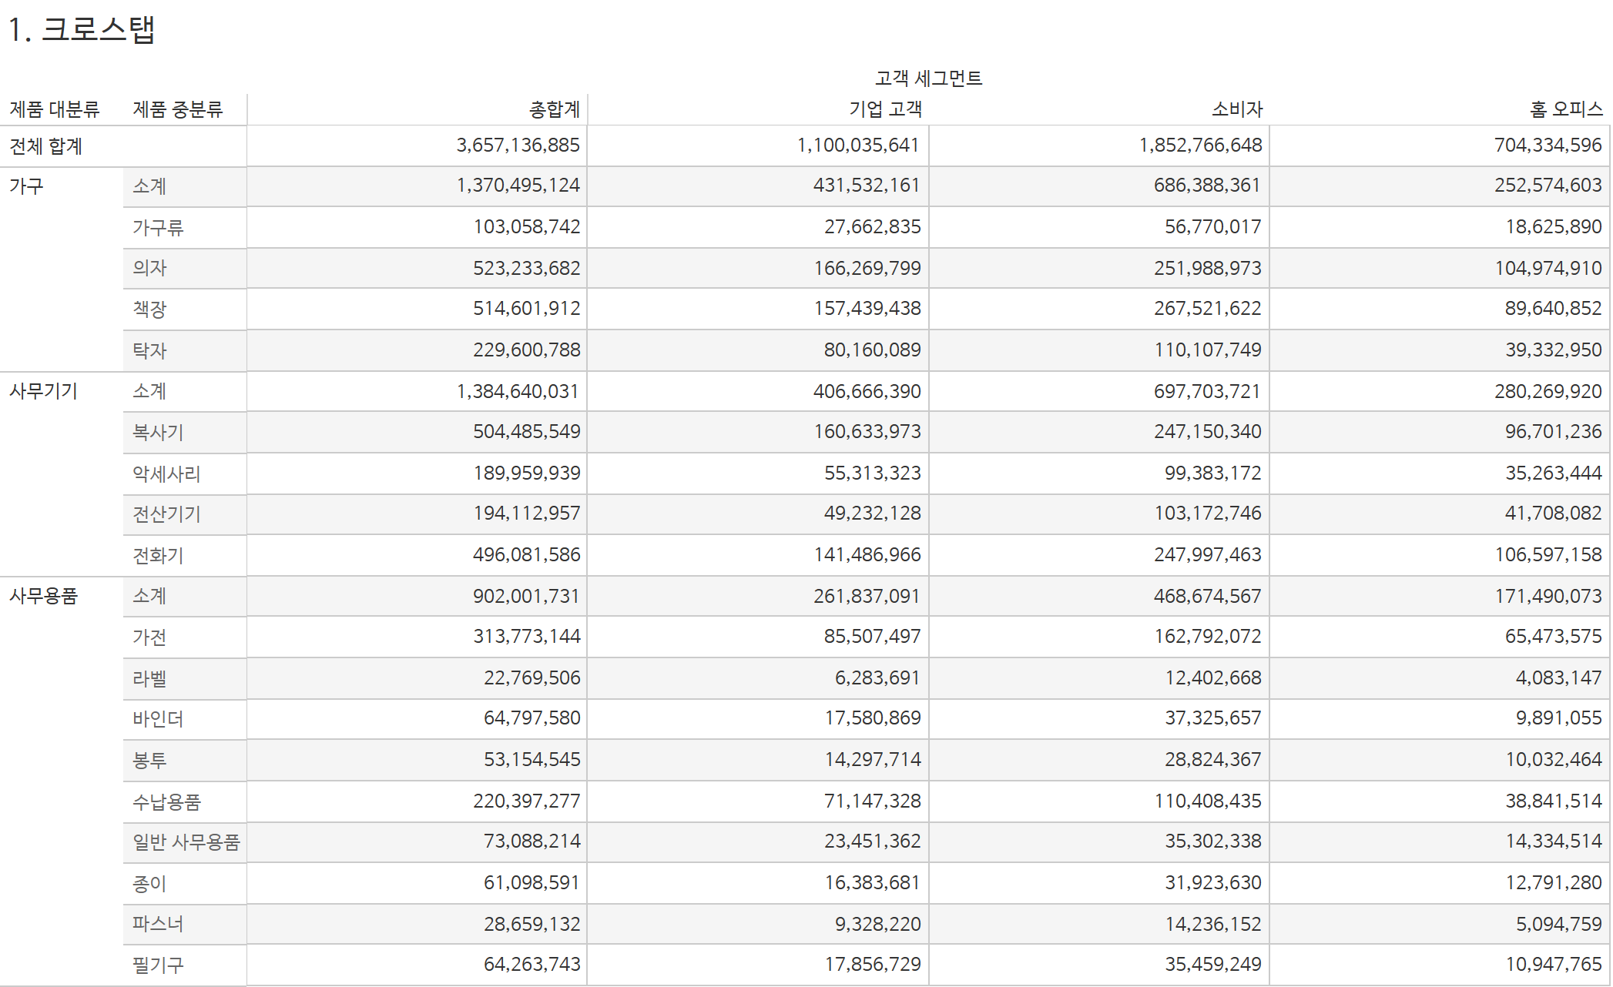Select the '사무용품' category label
This screenshot has height=987, width=1613.
pos(43,596)
